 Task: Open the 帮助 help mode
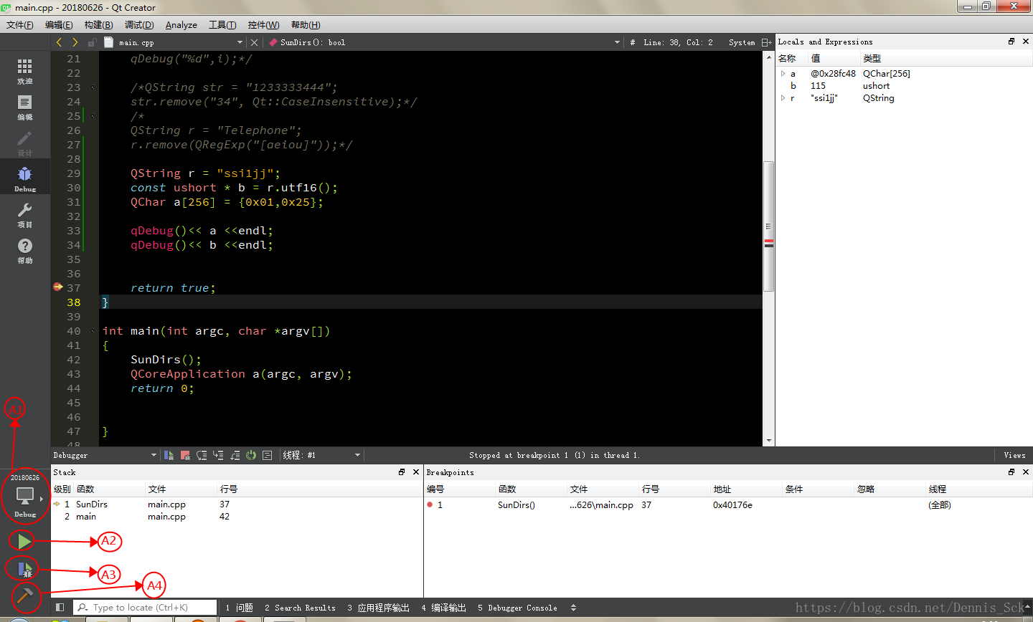(24, 251)
